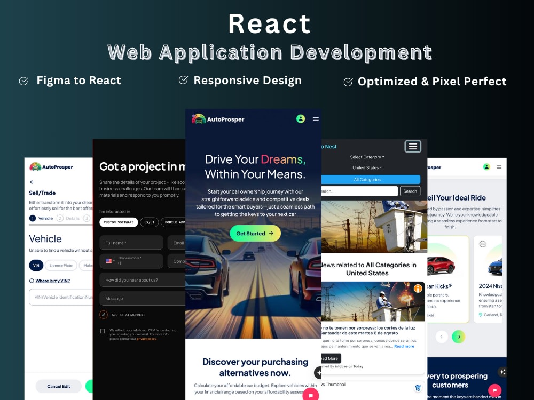Open user profile icon in center AutoProsper header
534x400 pixels.
[300, 119]
